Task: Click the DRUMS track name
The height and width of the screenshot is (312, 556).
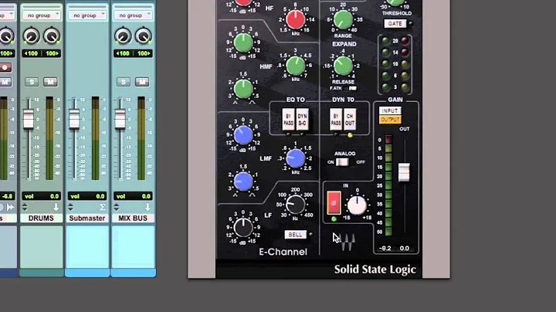Action: point(41,218)
